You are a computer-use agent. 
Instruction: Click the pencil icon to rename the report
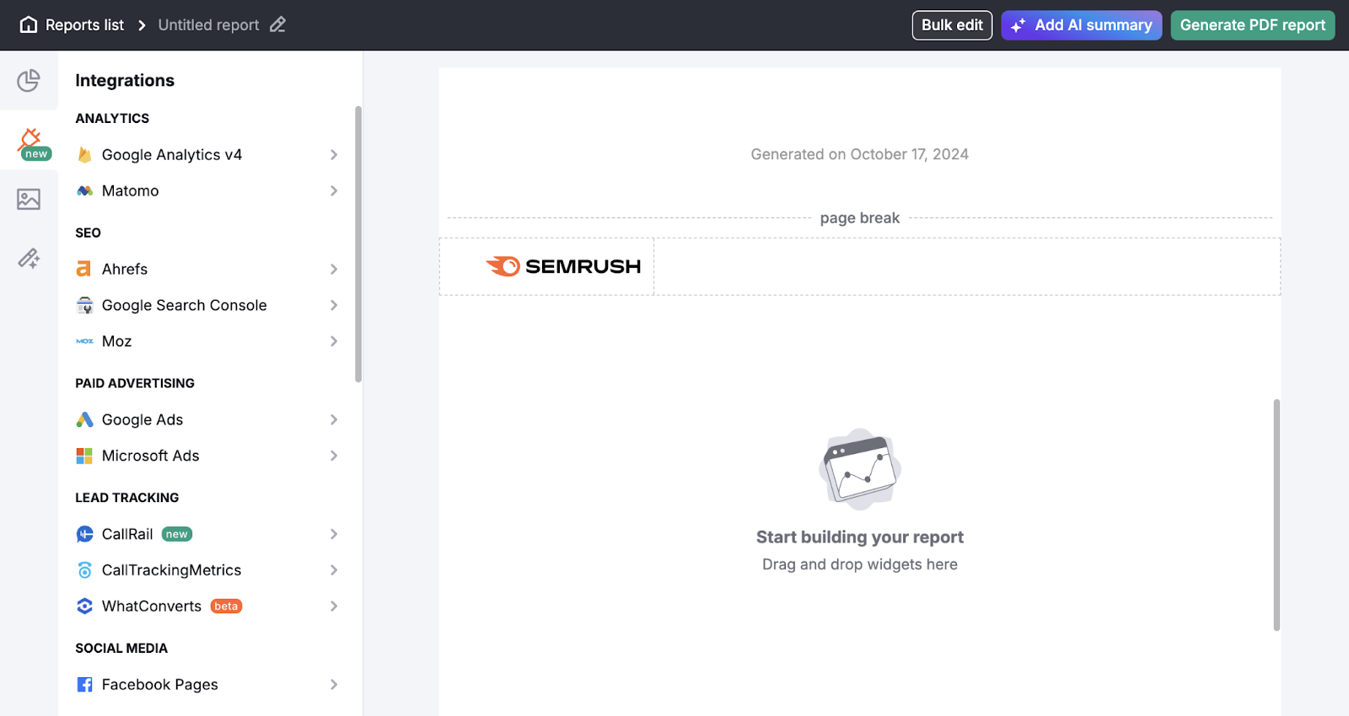click(278, 24)
